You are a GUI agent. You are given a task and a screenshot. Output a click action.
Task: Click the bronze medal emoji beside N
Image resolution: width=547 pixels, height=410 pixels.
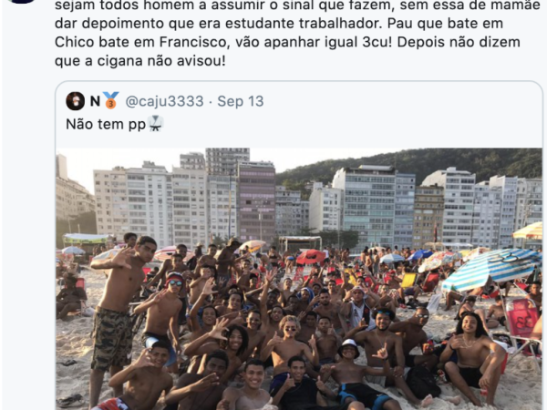point(111,100)
